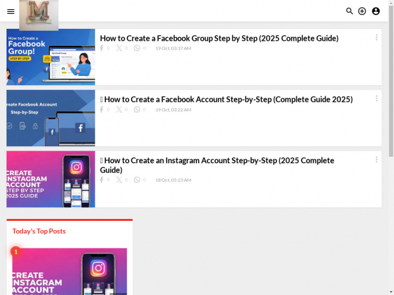Viewport: 394px width, 295px height.
Task: Share Facebook Account post via WhatsApp
Action: pos(137,109)
